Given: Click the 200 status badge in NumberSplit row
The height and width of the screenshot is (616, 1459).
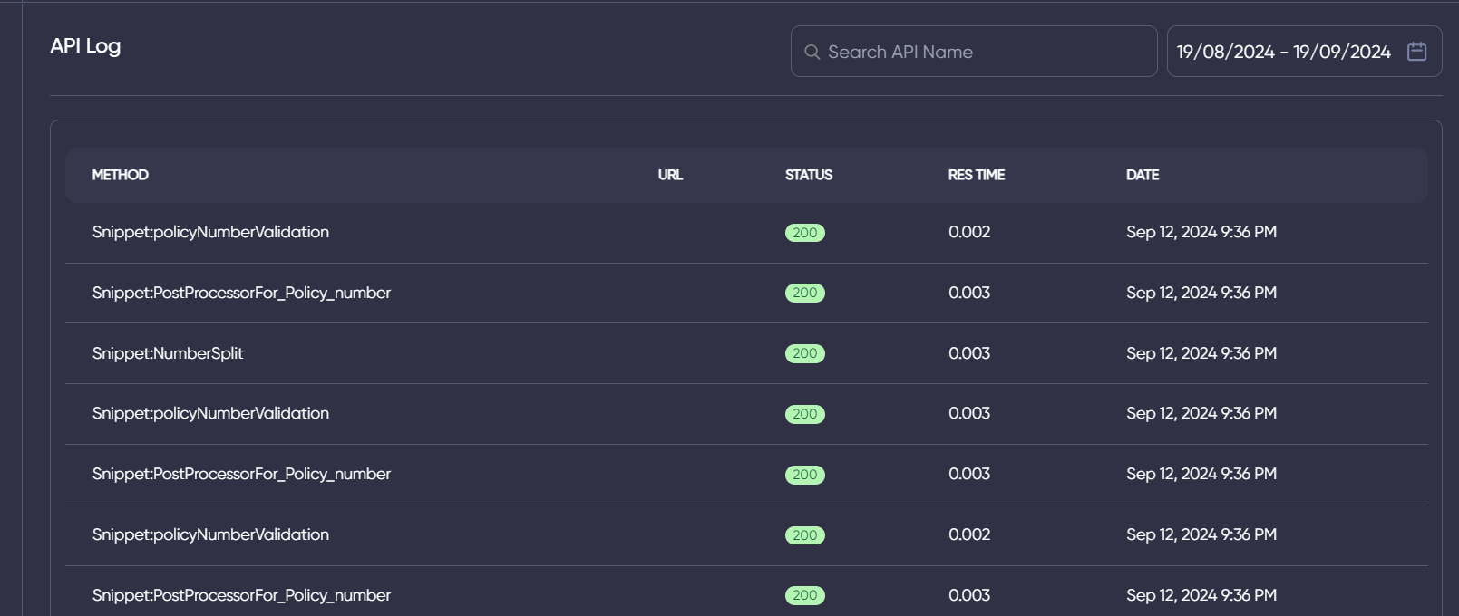Looking at the screenshot, I should point(805,353).
